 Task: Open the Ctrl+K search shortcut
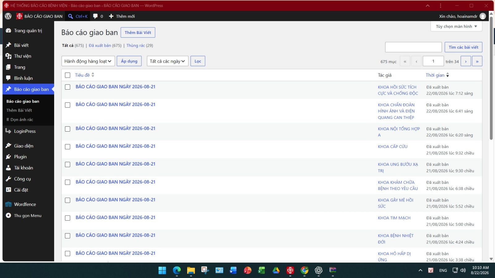[x=78, y=16]
